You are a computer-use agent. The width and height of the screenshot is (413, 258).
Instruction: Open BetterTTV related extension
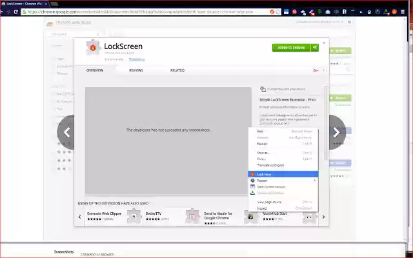click(172, 217)
